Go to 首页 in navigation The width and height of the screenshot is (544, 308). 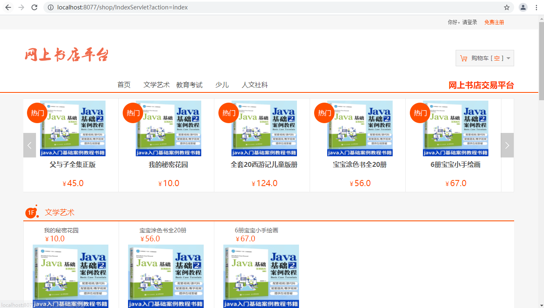pyautogui.click(x=124, y=85)
